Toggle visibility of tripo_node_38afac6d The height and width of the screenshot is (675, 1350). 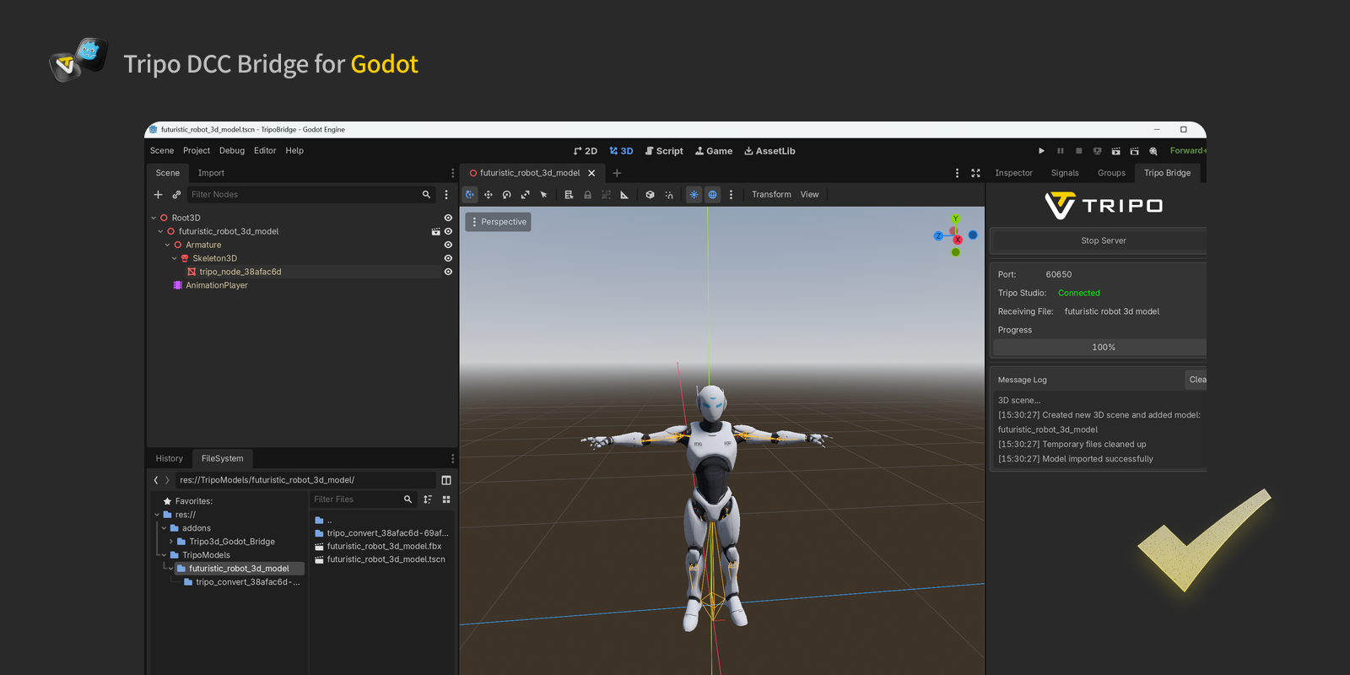pos(448,272)
